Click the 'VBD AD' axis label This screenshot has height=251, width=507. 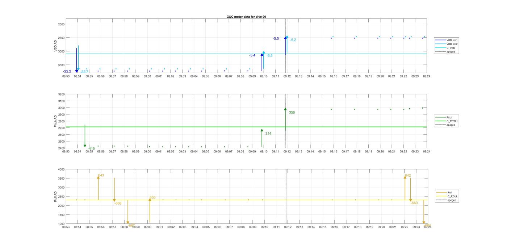coord(56,46)
